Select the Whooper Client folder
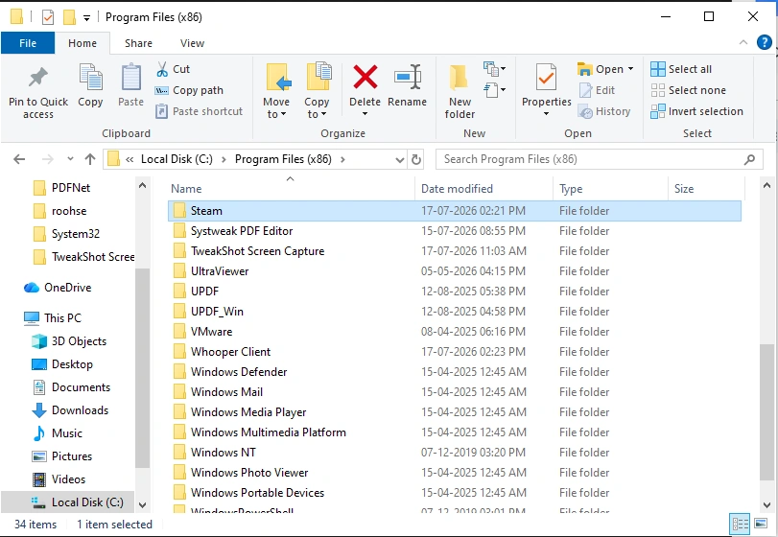 (x=455, y=352)
